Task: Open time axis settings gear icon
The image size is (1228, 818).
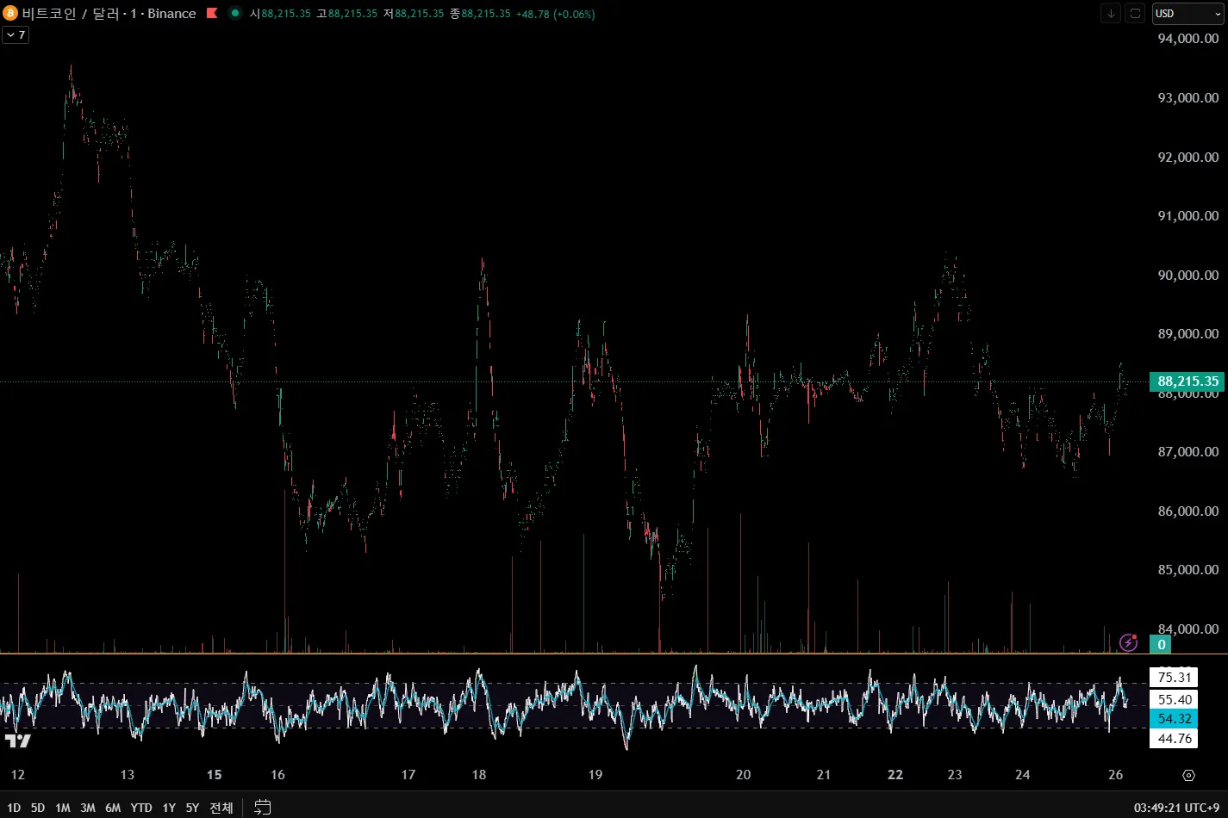Action: point(1188,775)
